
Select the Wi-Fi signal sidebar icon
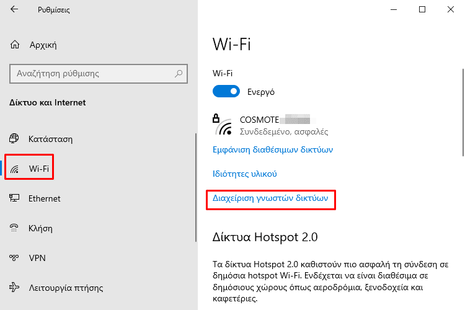click(x=14, y=169)
